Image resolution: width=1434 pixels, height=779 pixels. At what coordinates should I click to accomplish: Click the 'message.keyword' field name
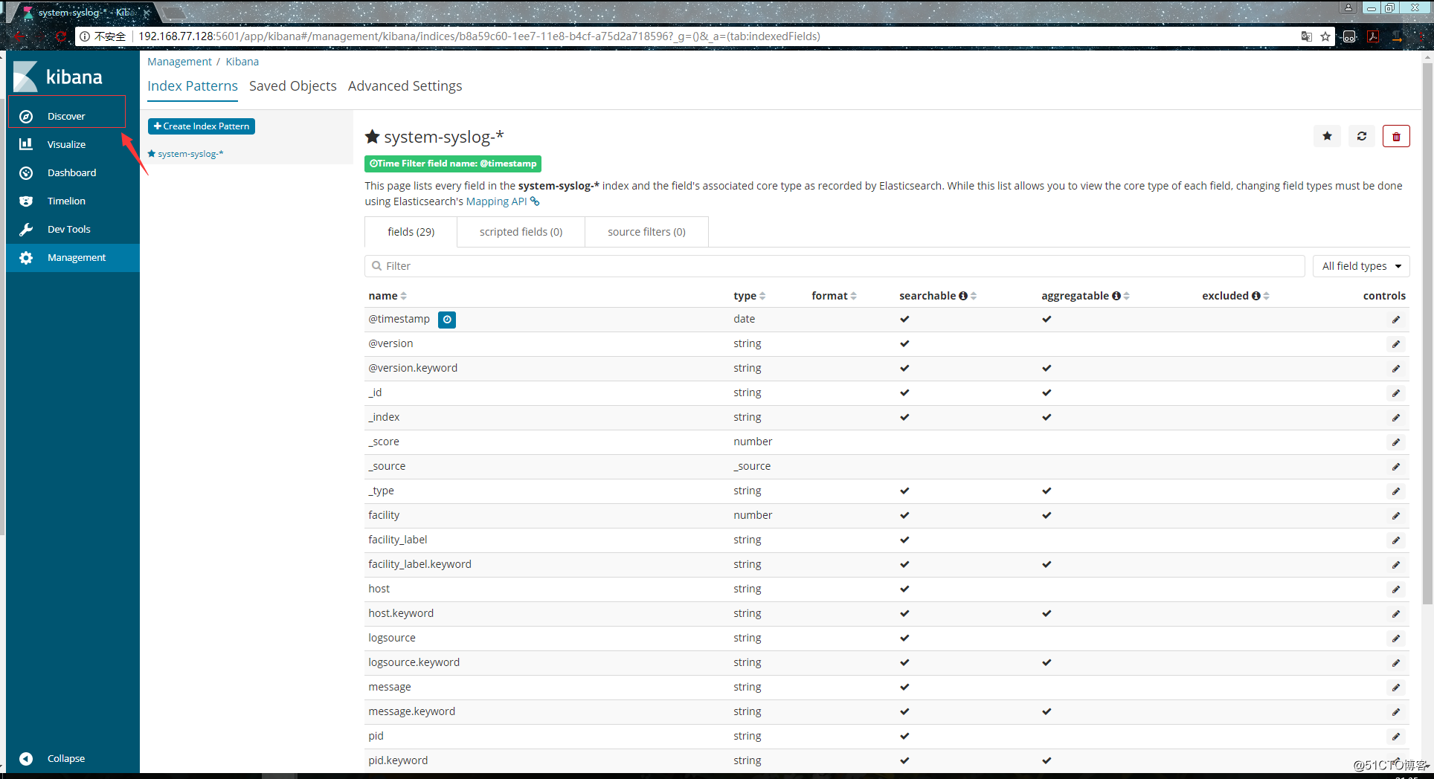tap(411, 711)
